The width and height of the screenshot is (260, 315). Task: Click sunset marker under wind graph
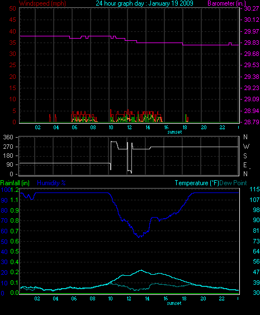click(174, 132)
